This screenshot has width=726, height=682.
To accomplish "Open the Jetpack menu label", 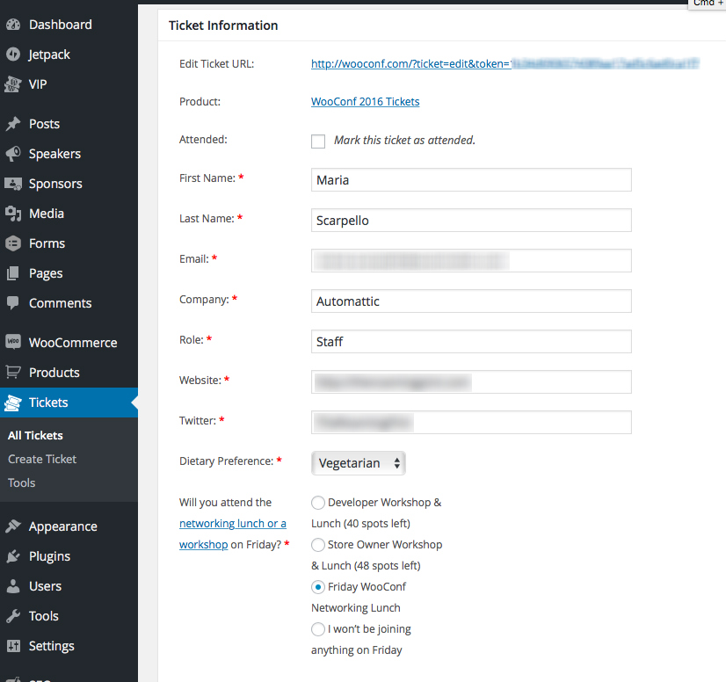I will click(x=49, y=54).
